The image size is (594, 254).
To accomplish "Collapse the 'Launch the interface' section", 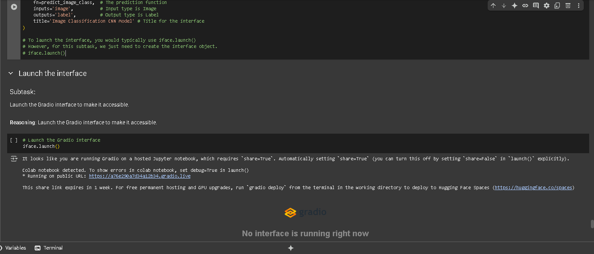I will (x=11, y=73).
